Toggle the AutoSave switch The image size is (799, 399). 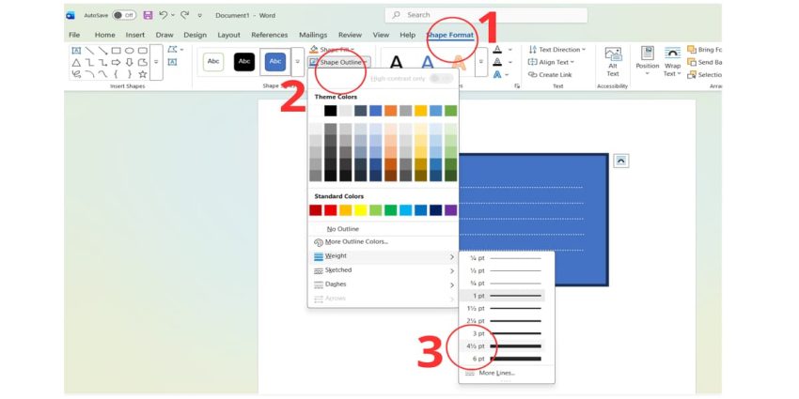[122, 15]
